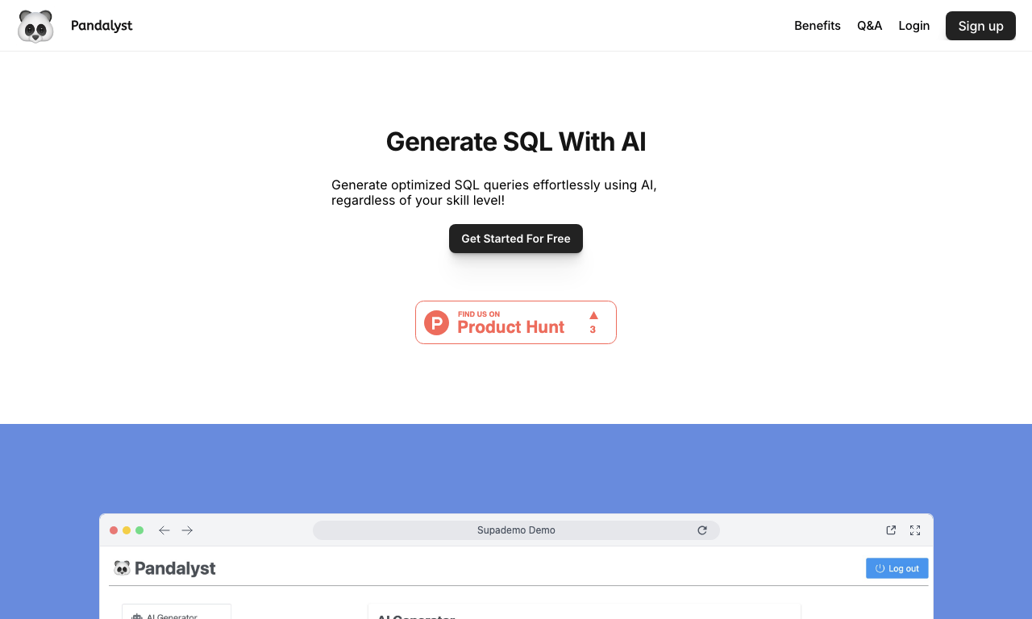Click the Product Hunt P logo
Viewport: 1032px width, 619px height.
point(436,322)
